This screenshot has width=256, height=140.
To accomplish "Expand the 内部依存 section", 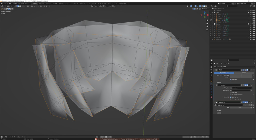I will [x=218, y=113].
